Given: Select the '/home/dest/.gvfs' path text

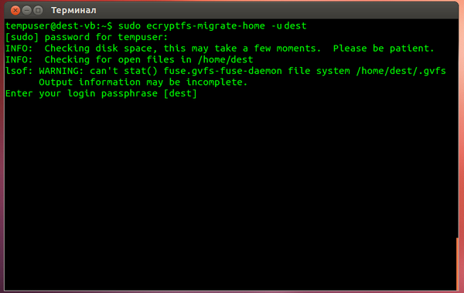Looking at the screenshot, I should (x=401, y=71).
